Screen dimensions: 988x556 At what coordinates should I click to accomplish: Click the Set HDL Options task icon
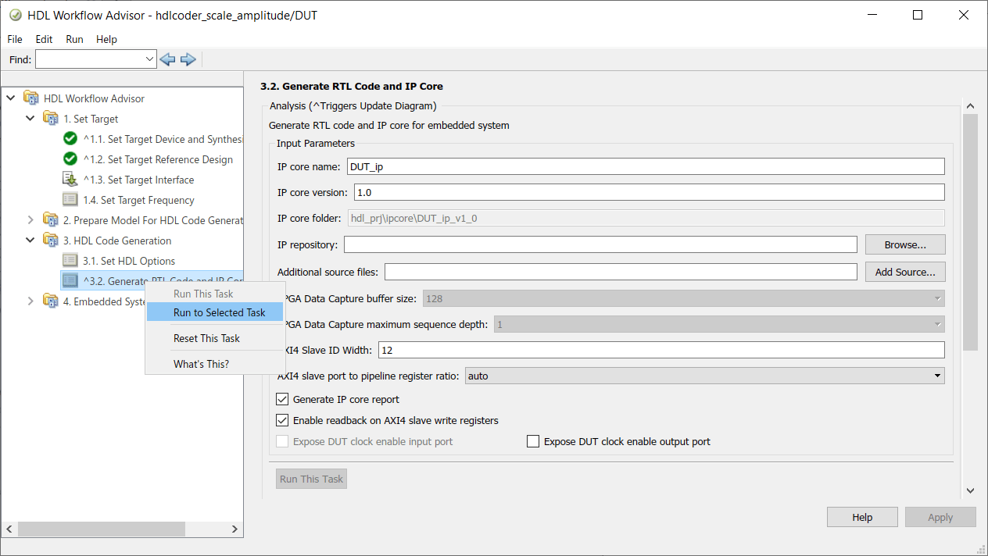(x=70, y=261)
